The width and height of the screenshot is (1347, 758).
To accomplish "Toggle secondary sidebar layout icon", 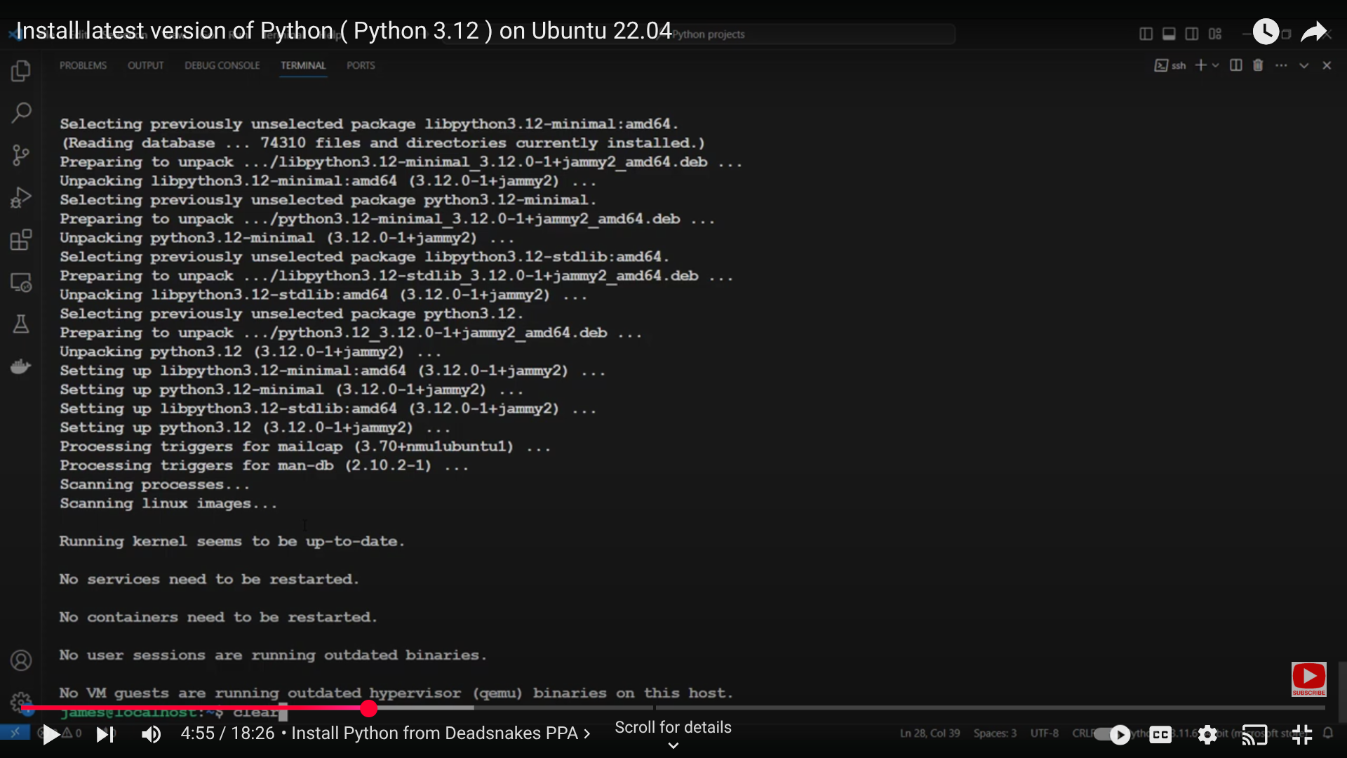I will pyautogui.click(x=1192, y=34).
